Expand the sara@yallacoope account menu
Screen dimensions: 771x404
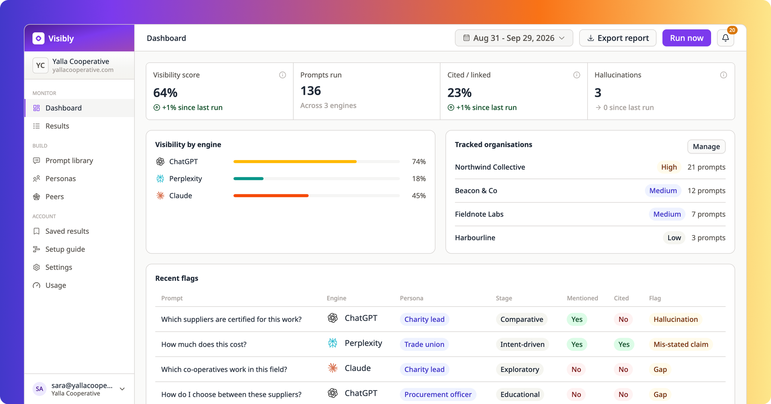tap(122, 389)
